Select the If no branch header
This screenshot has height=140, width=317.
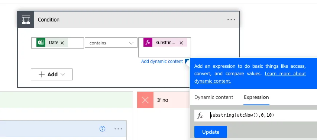click(x=164, y=100)
